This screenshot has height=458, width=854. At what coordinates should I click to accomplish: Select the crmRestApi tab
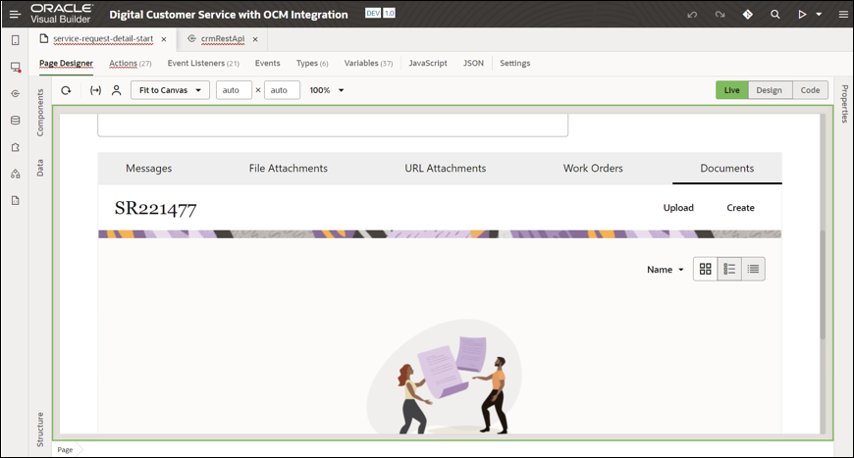(x=222, y=39)
